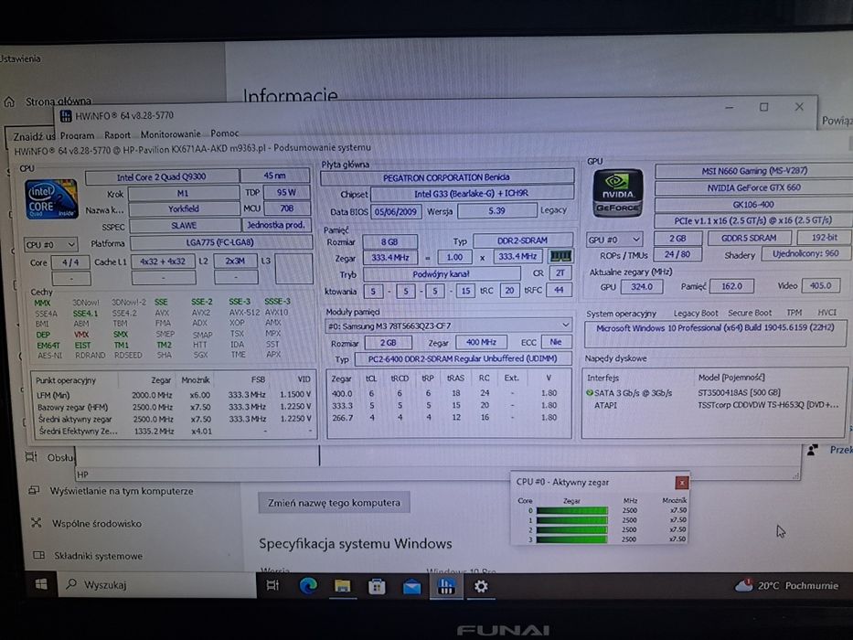This screenshot has width=853, height=640.
Task: Select the Bazowy zegar (HFM) row
Action: 174,407
